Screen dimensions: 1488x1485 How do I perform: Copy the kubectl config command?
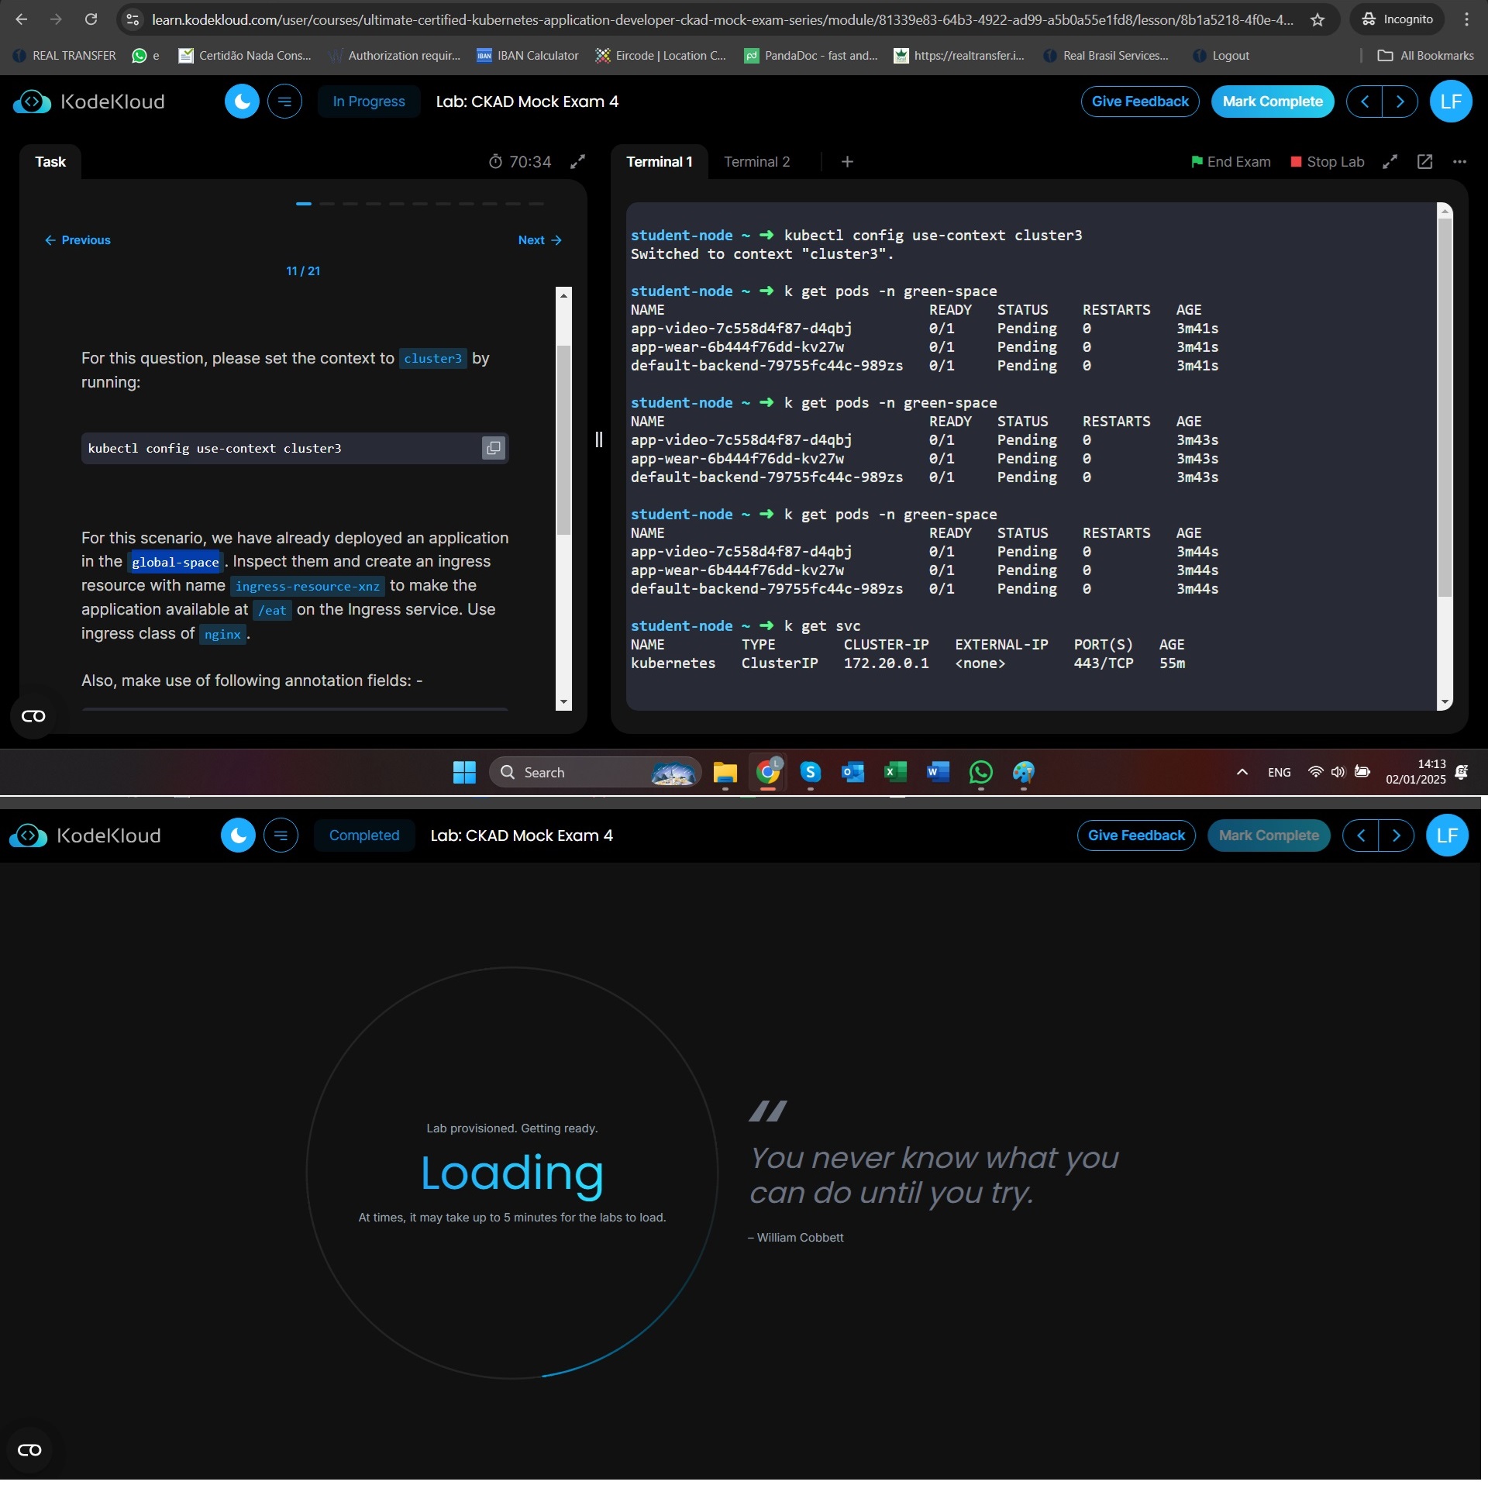494,448
